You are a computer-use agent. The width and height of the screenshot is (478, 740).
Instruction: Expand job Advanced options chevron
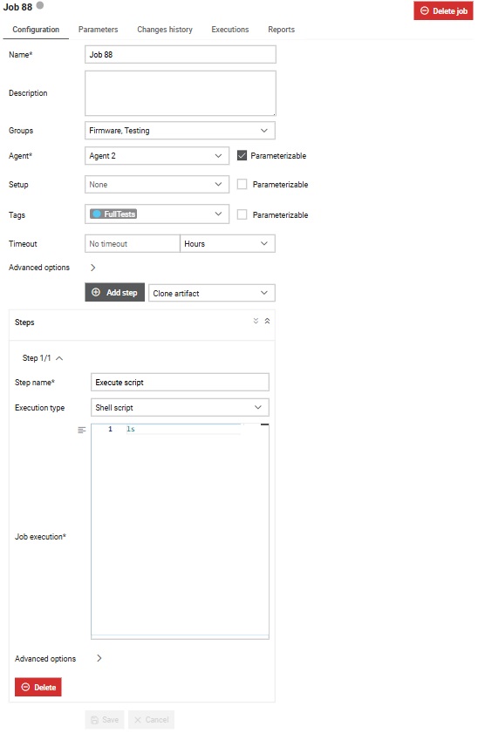(x=93, y=268)
